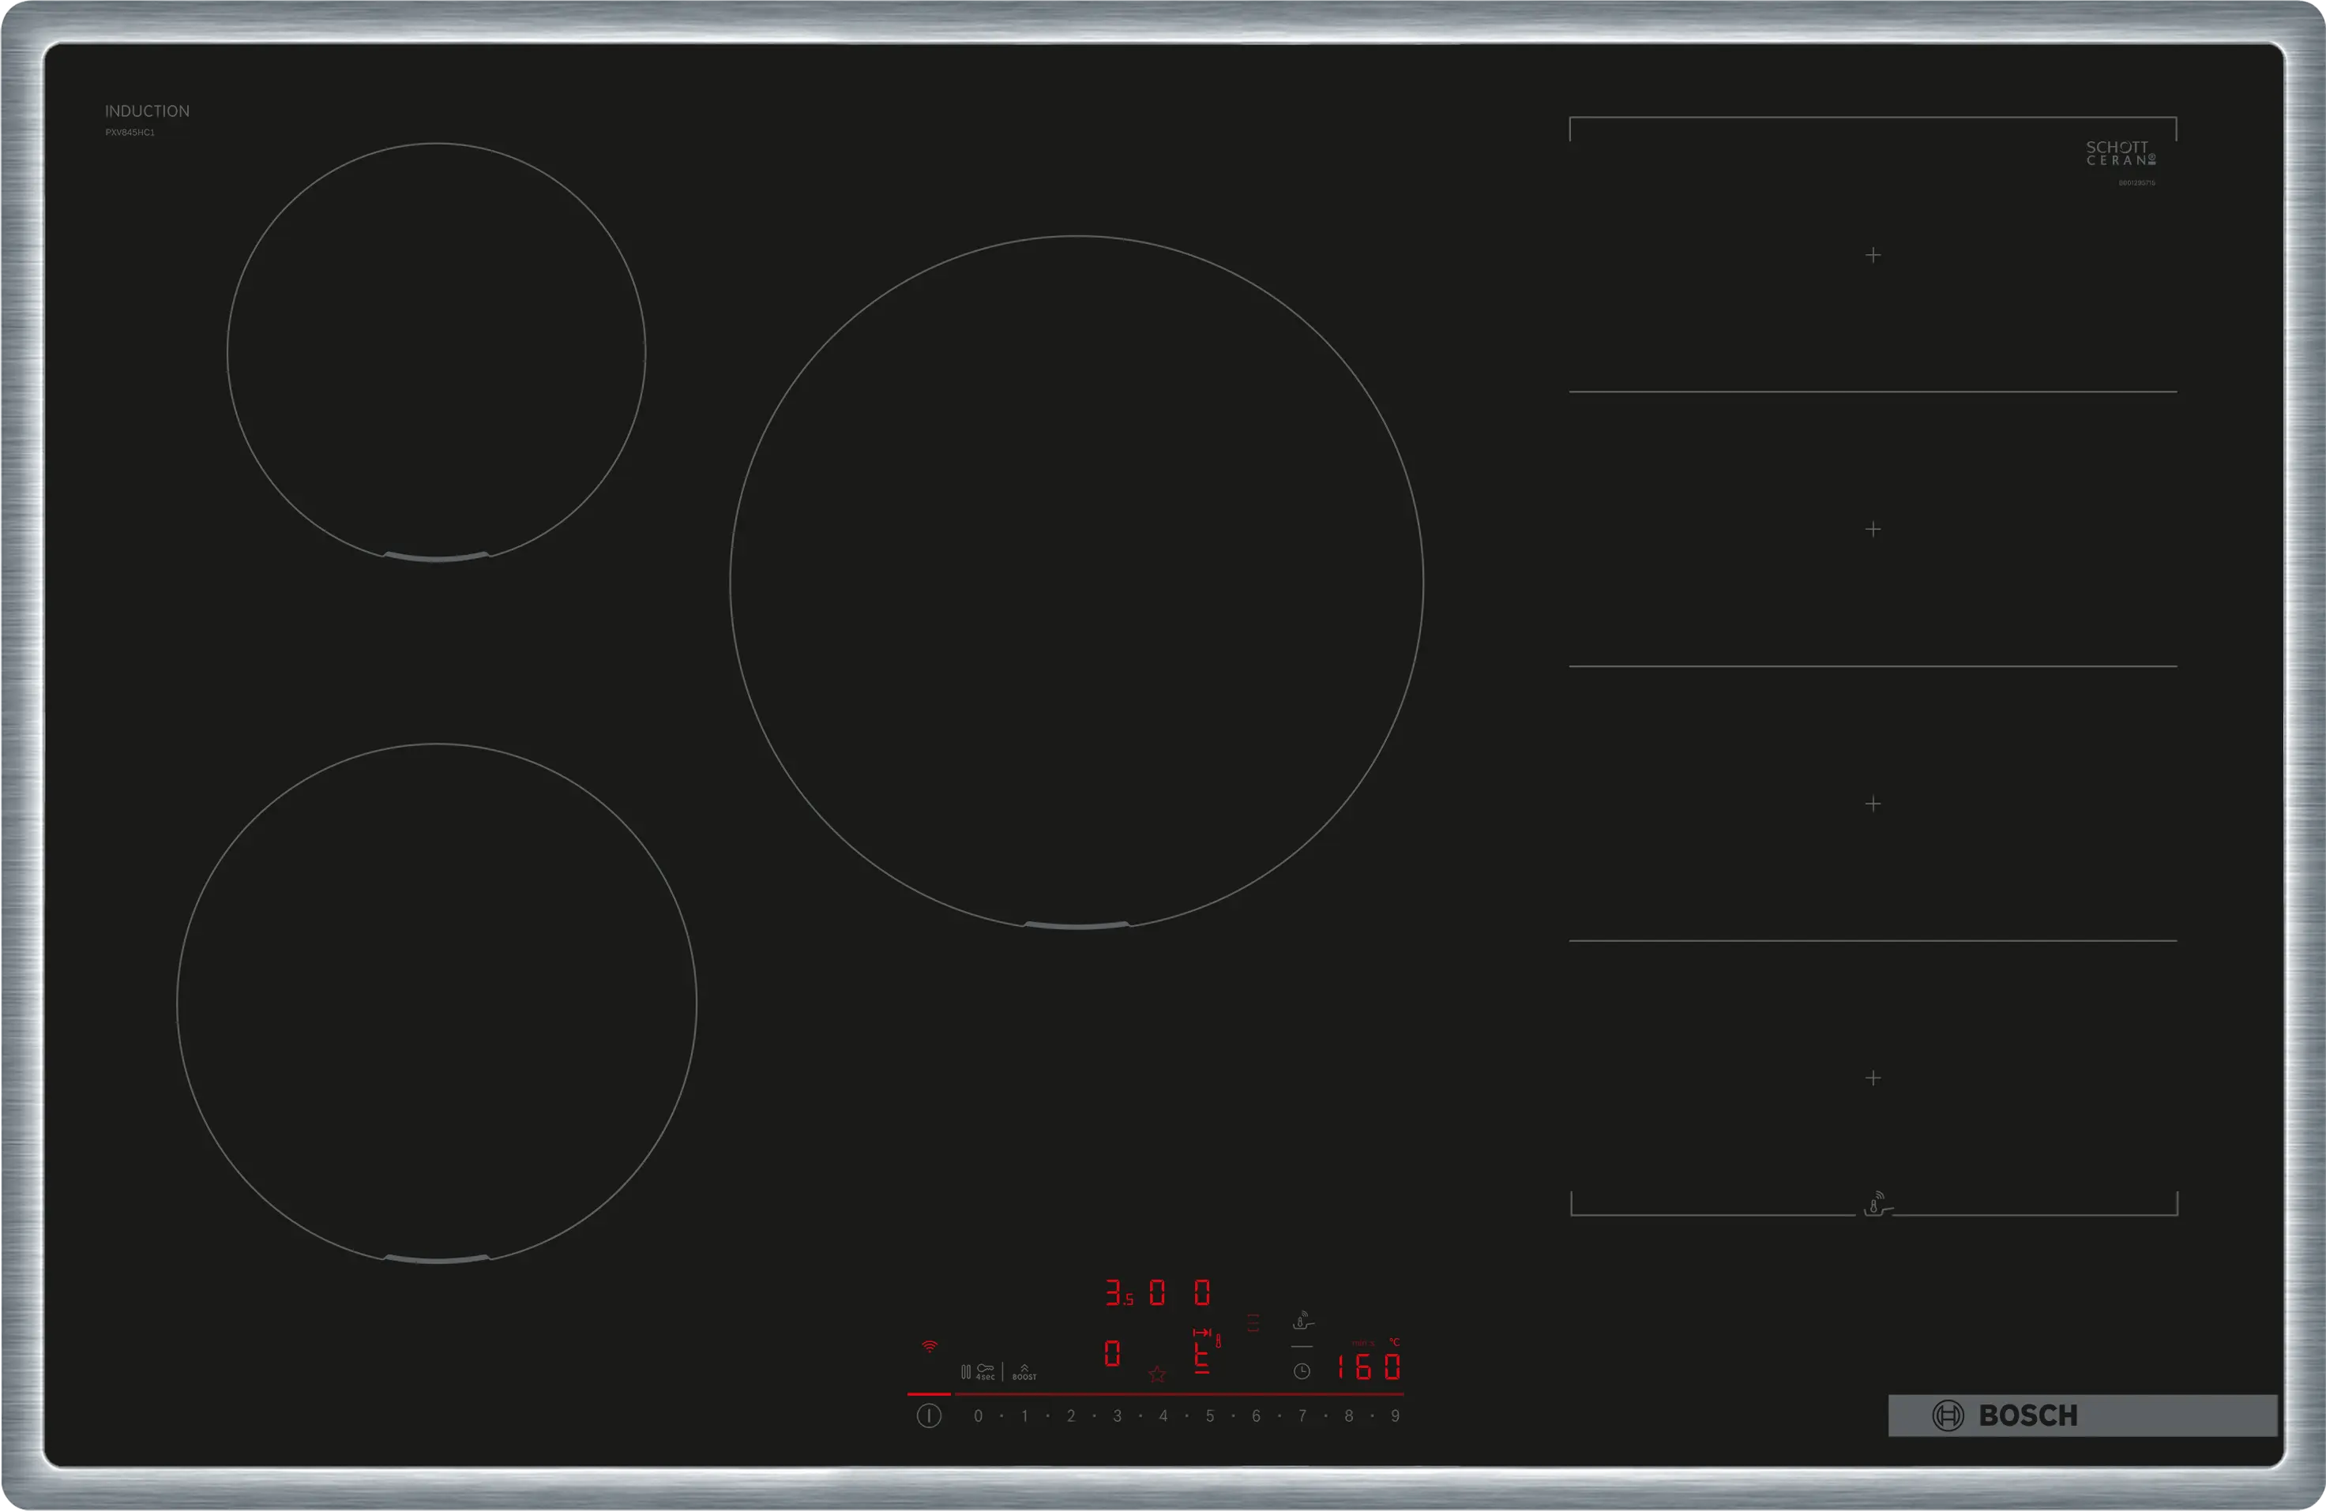Set power level 5 on slider
The image size is (2326, 1511).
point(1210,1415)
